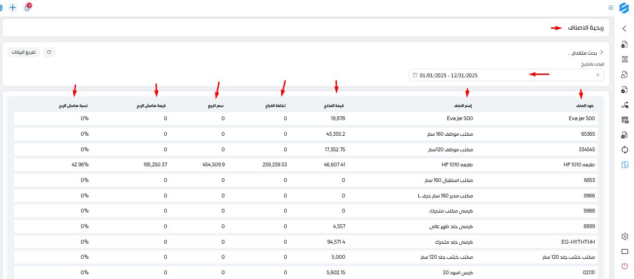Click product value 46,607.41
634x279 pixels.
pyautogui.click(x=334, y=165)
